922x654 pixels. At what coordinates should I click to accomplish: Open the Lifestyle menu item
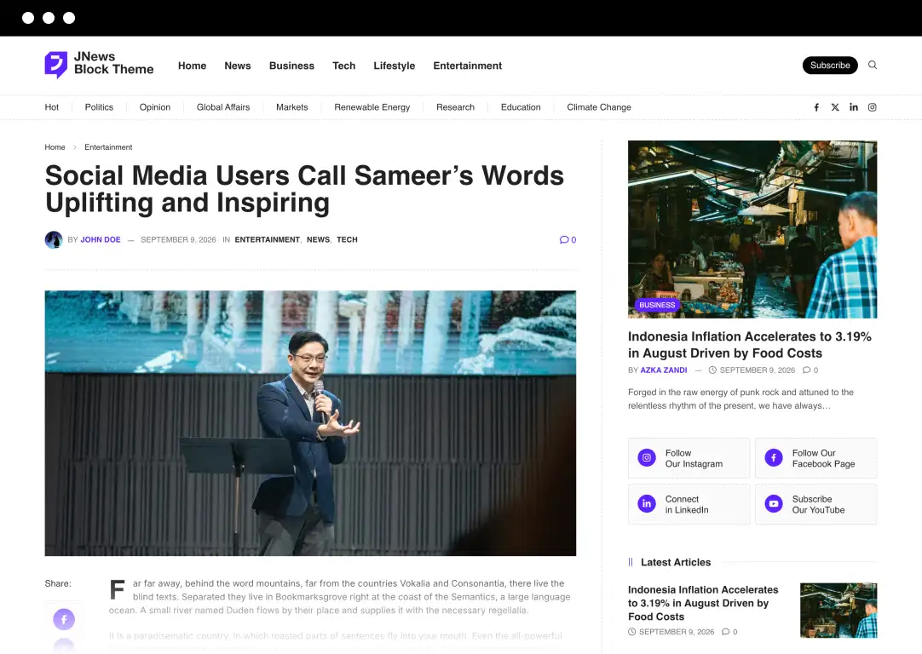pos(394,66)
